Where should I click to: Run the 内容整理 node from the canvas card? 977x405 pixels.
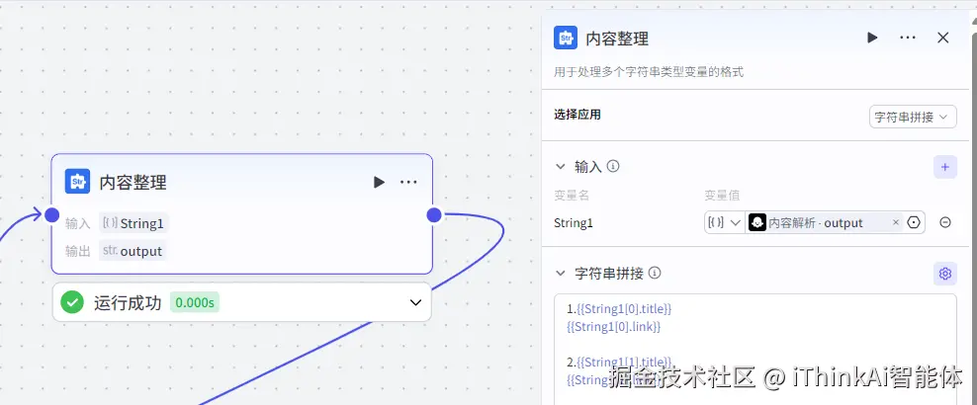[379, 182]
